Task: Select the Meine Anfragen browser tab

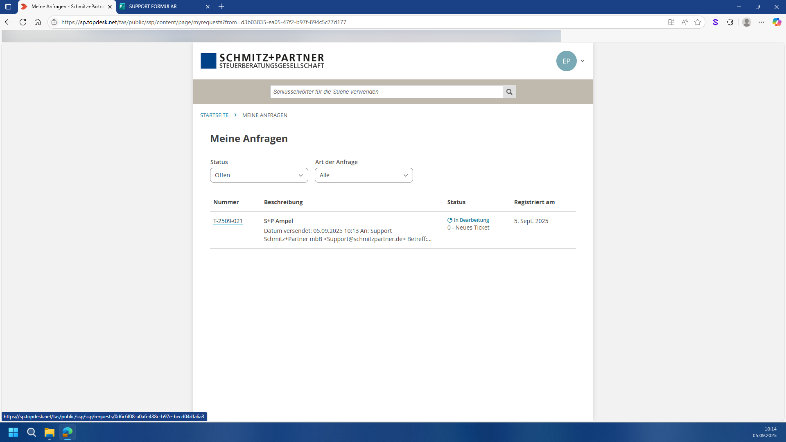Action: click(65, 7)
